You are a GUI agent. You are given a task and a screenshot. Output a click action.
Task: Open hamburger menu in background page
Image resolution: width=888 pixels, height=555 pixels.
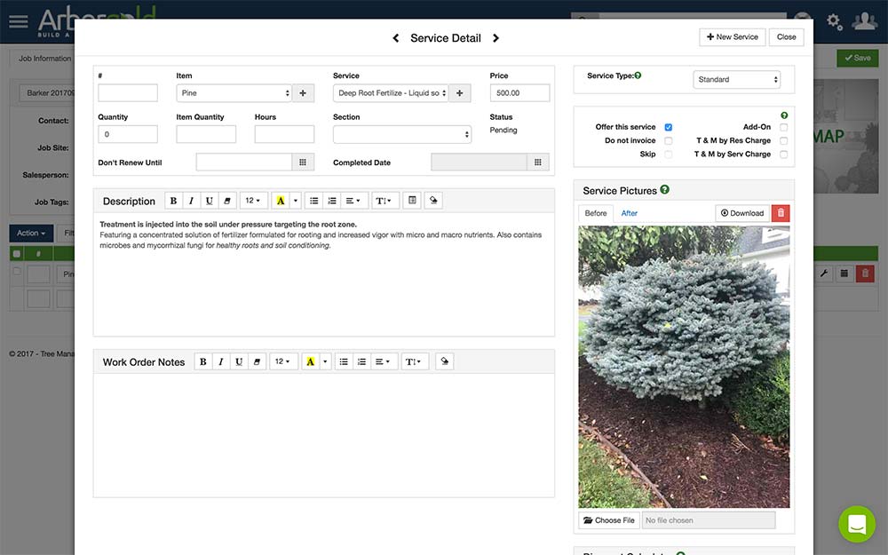pyautogui.click(x=18, y=21)
